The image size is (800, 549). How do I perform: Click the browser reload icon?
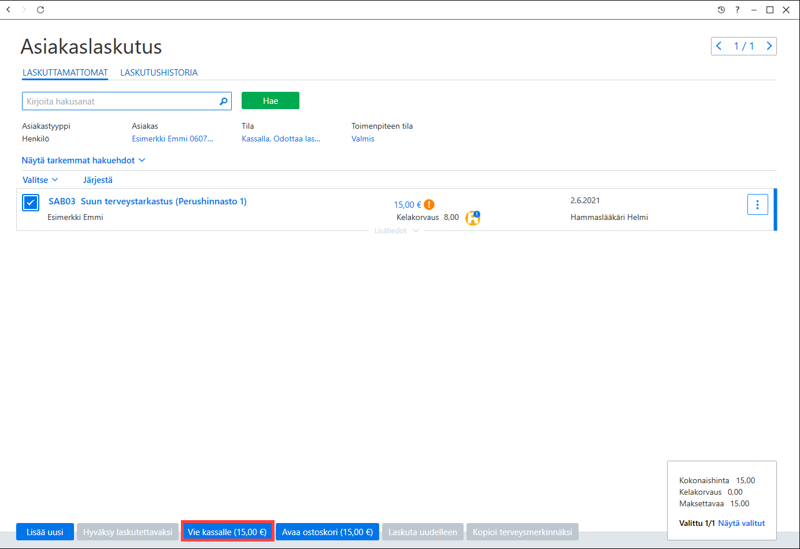tap(40, 10)
